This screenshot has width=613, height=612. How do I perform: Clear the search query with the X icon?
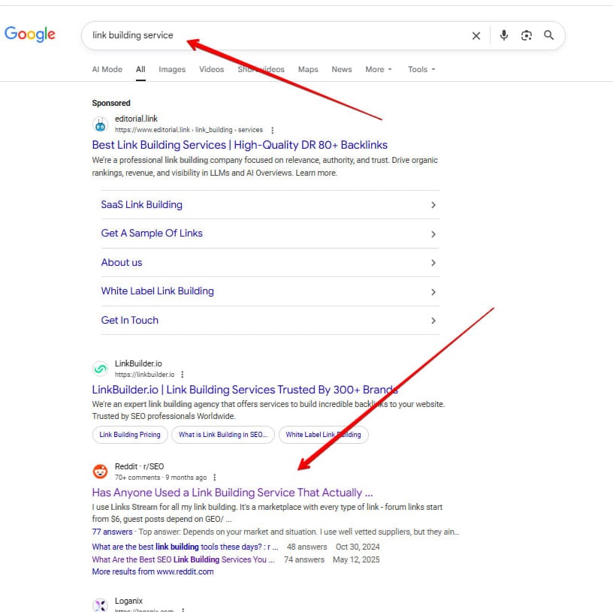click(x=476, y=35)
